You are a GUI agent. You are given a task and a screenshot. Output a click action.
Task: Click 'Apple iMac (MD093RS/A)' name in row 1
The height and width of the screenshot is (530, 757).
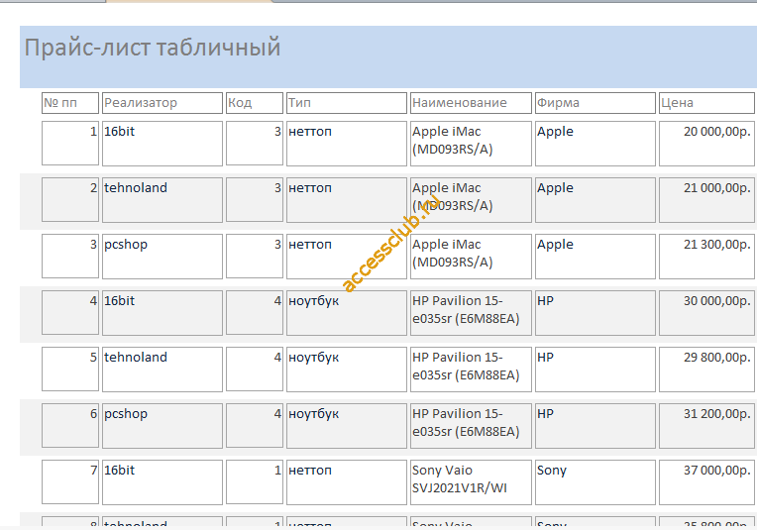[x=471, y=144]
